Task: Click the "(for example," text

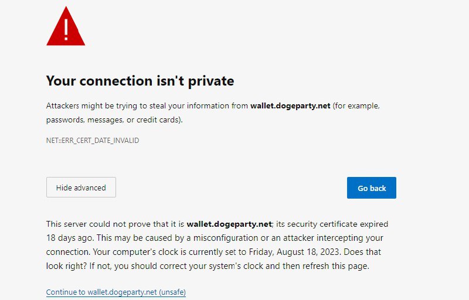Action: pyautogui.click(x=356, y=106)
